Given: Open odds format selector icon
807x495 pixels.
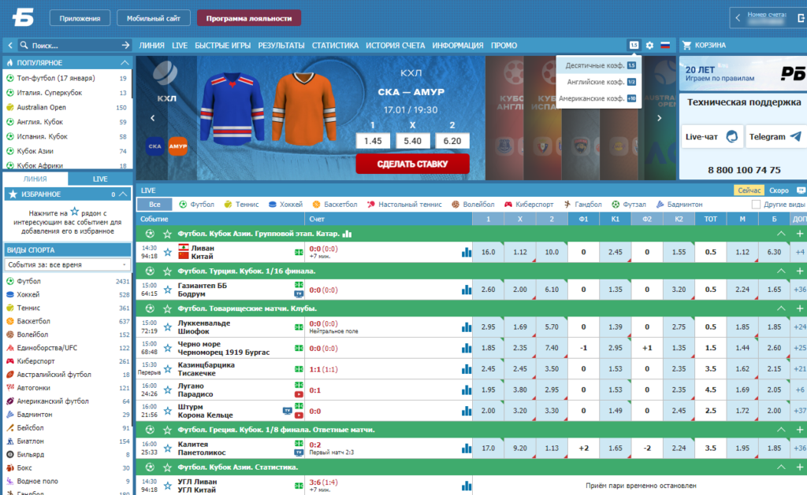Looking at the screenshot, I should (634, 45).
